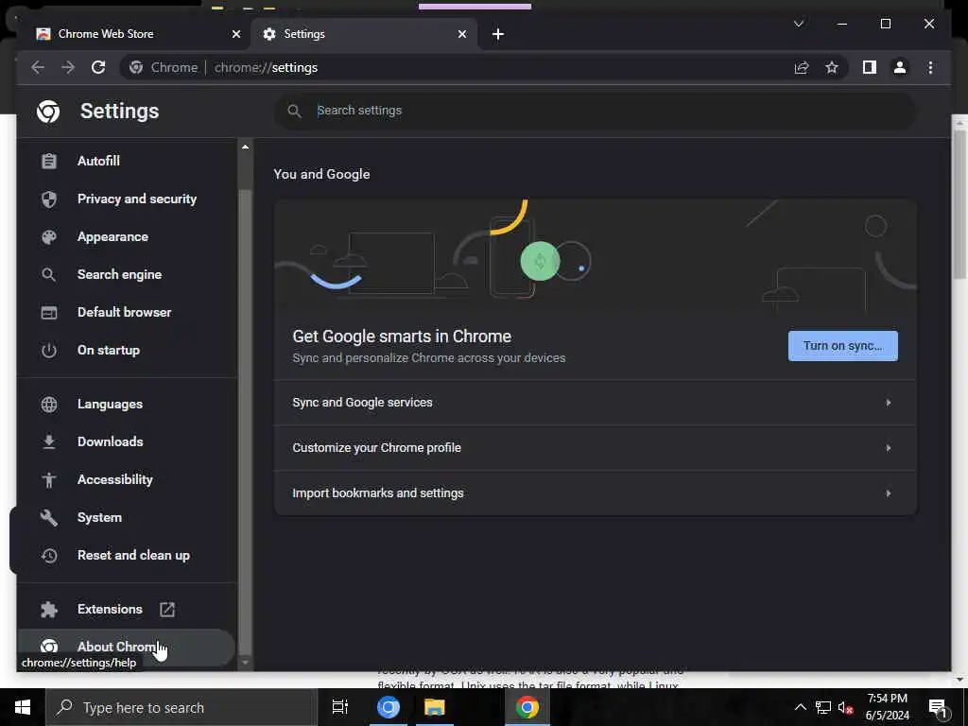Open the profile avatar icon
The height and width of the screenshot is (726, 968).
900,67
